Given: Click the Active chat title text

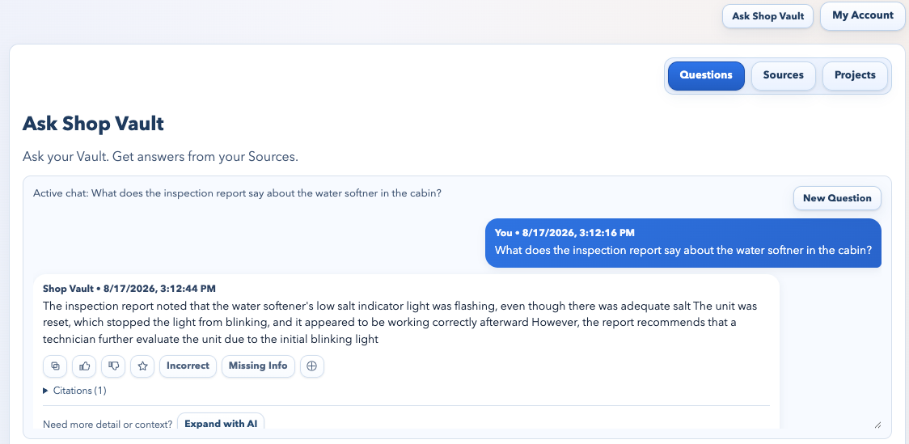Looking at the screenshot, I should 237,193.
